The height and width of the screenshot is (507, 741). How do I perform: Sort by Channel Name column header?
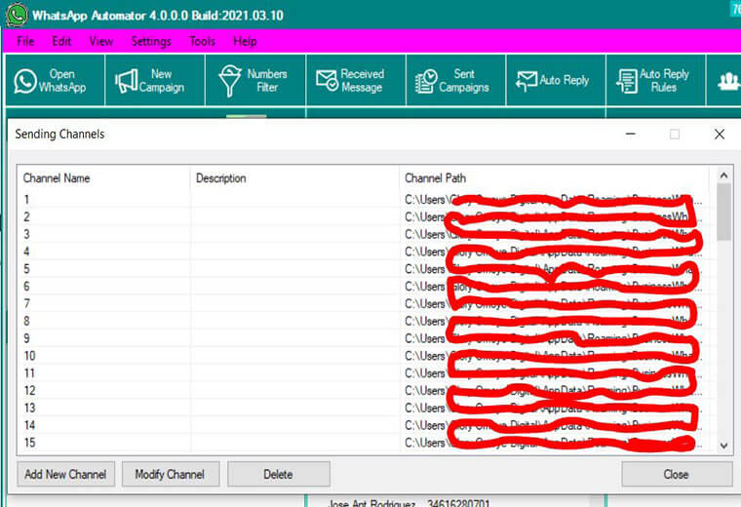coord(103,178)
